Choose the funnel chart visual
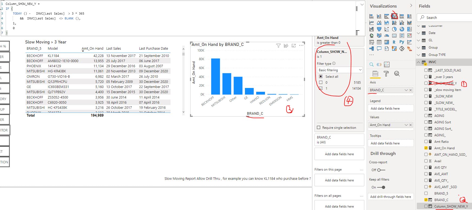The image size is (472, 210). point(379,29)
